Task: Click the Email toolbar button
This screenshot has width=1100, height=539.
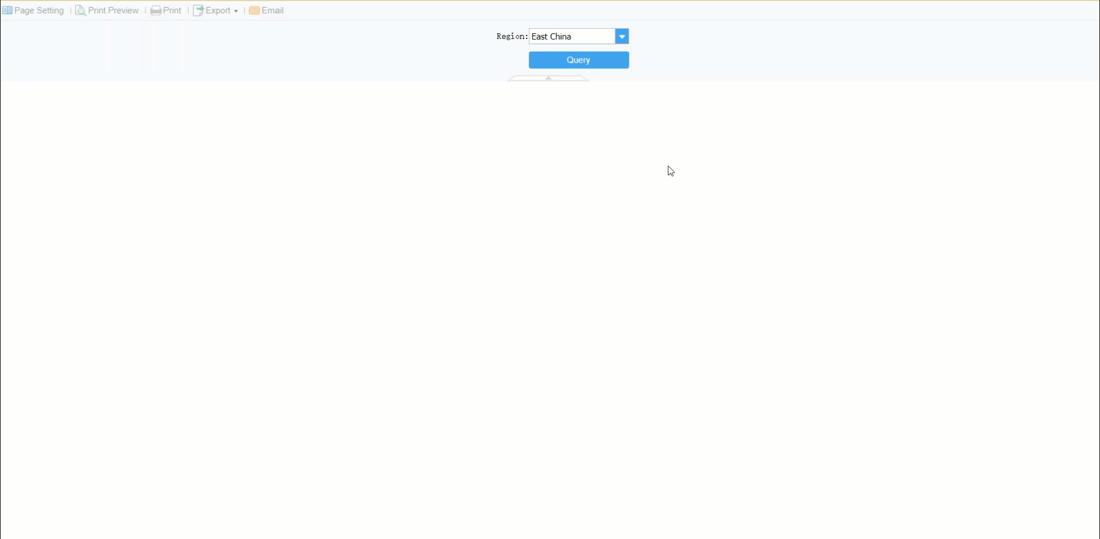Action: 266,10
